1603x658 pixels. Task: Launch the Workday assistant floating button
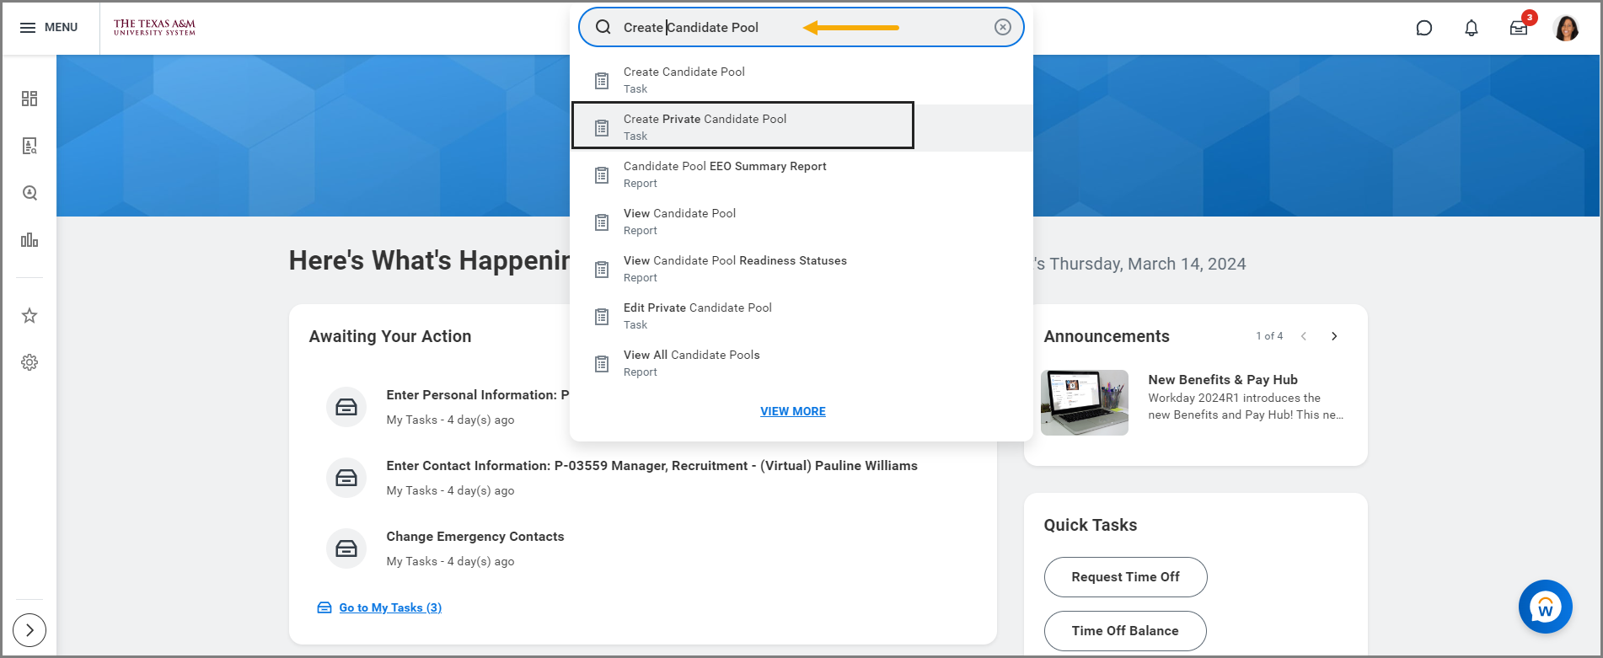[1545, 607]
